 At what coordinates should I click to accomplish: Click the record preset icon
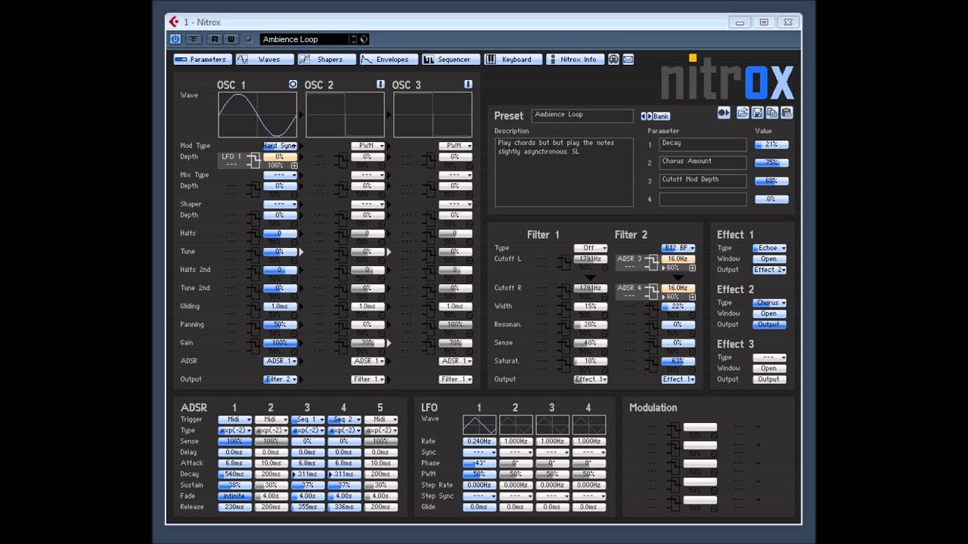tap(724, 113)
